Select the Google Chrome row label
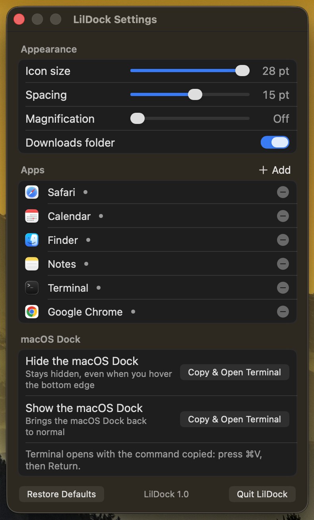The height and width of the screenshot is (520, 314). pyautogui.click(x=85, y=312)
